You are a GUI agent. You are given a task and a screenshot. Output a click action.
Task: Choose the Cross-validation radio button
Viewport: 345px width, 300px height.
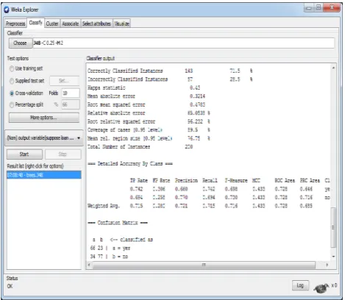click(x=12, y=93)
